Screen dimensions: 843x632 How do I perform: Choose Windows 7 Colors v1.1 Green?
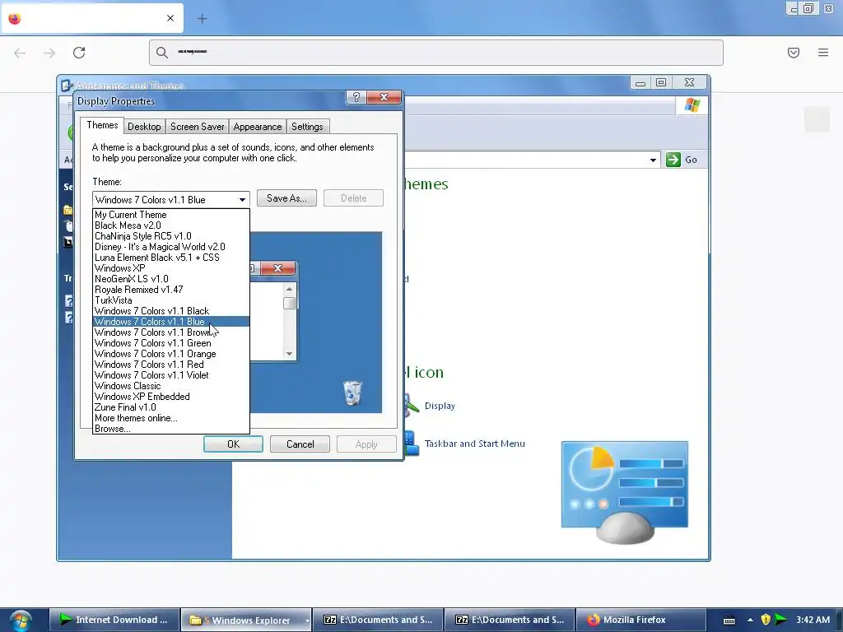tap(171, 343)
